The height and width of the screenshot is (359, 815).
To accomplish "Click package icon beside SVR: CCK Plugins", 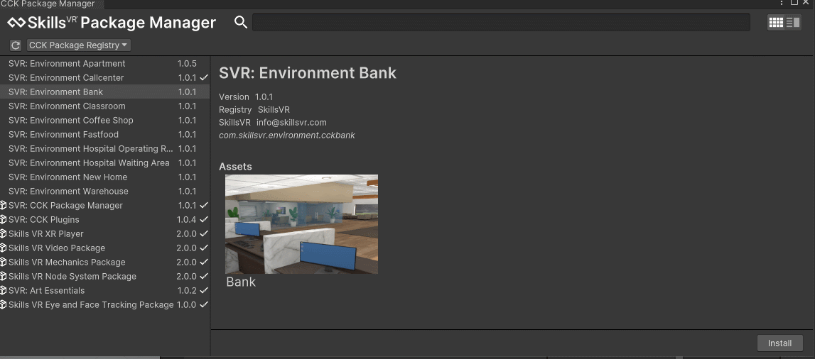I will pyautogui.click(x=4, y=219).
